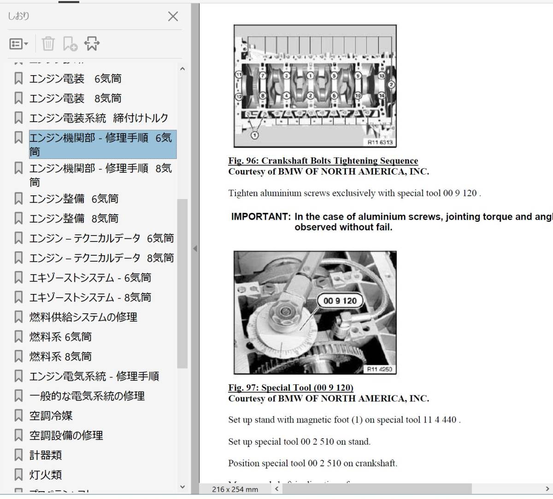The height and width of the screenshot is (499, 553).
Task: Open bookmark 計器類
Action: [x=45, y=456]
